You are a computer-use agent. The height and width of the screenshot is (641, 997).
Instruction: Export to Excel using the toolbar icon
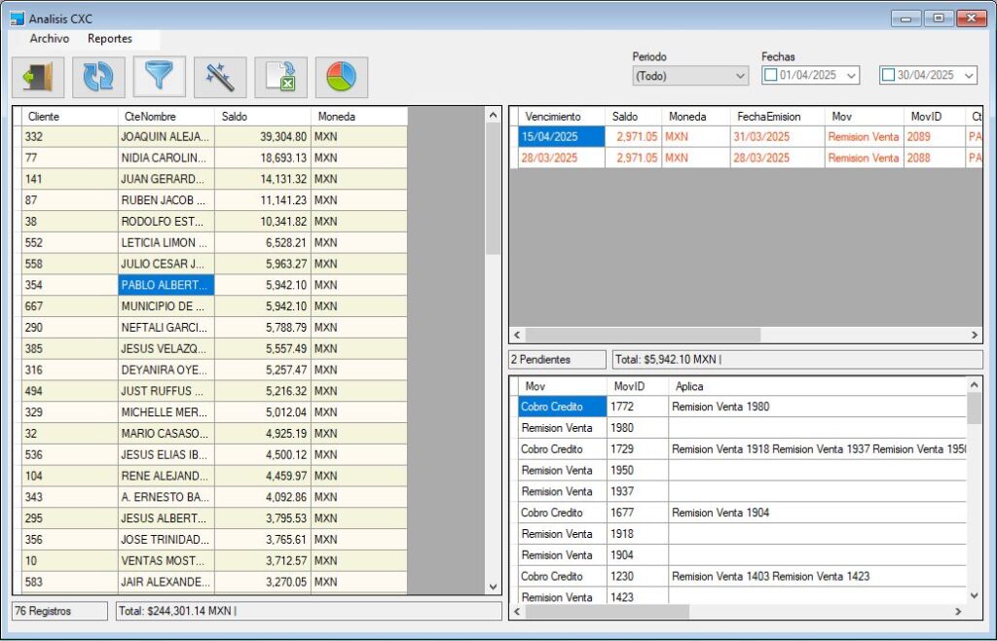click(280, 78)
